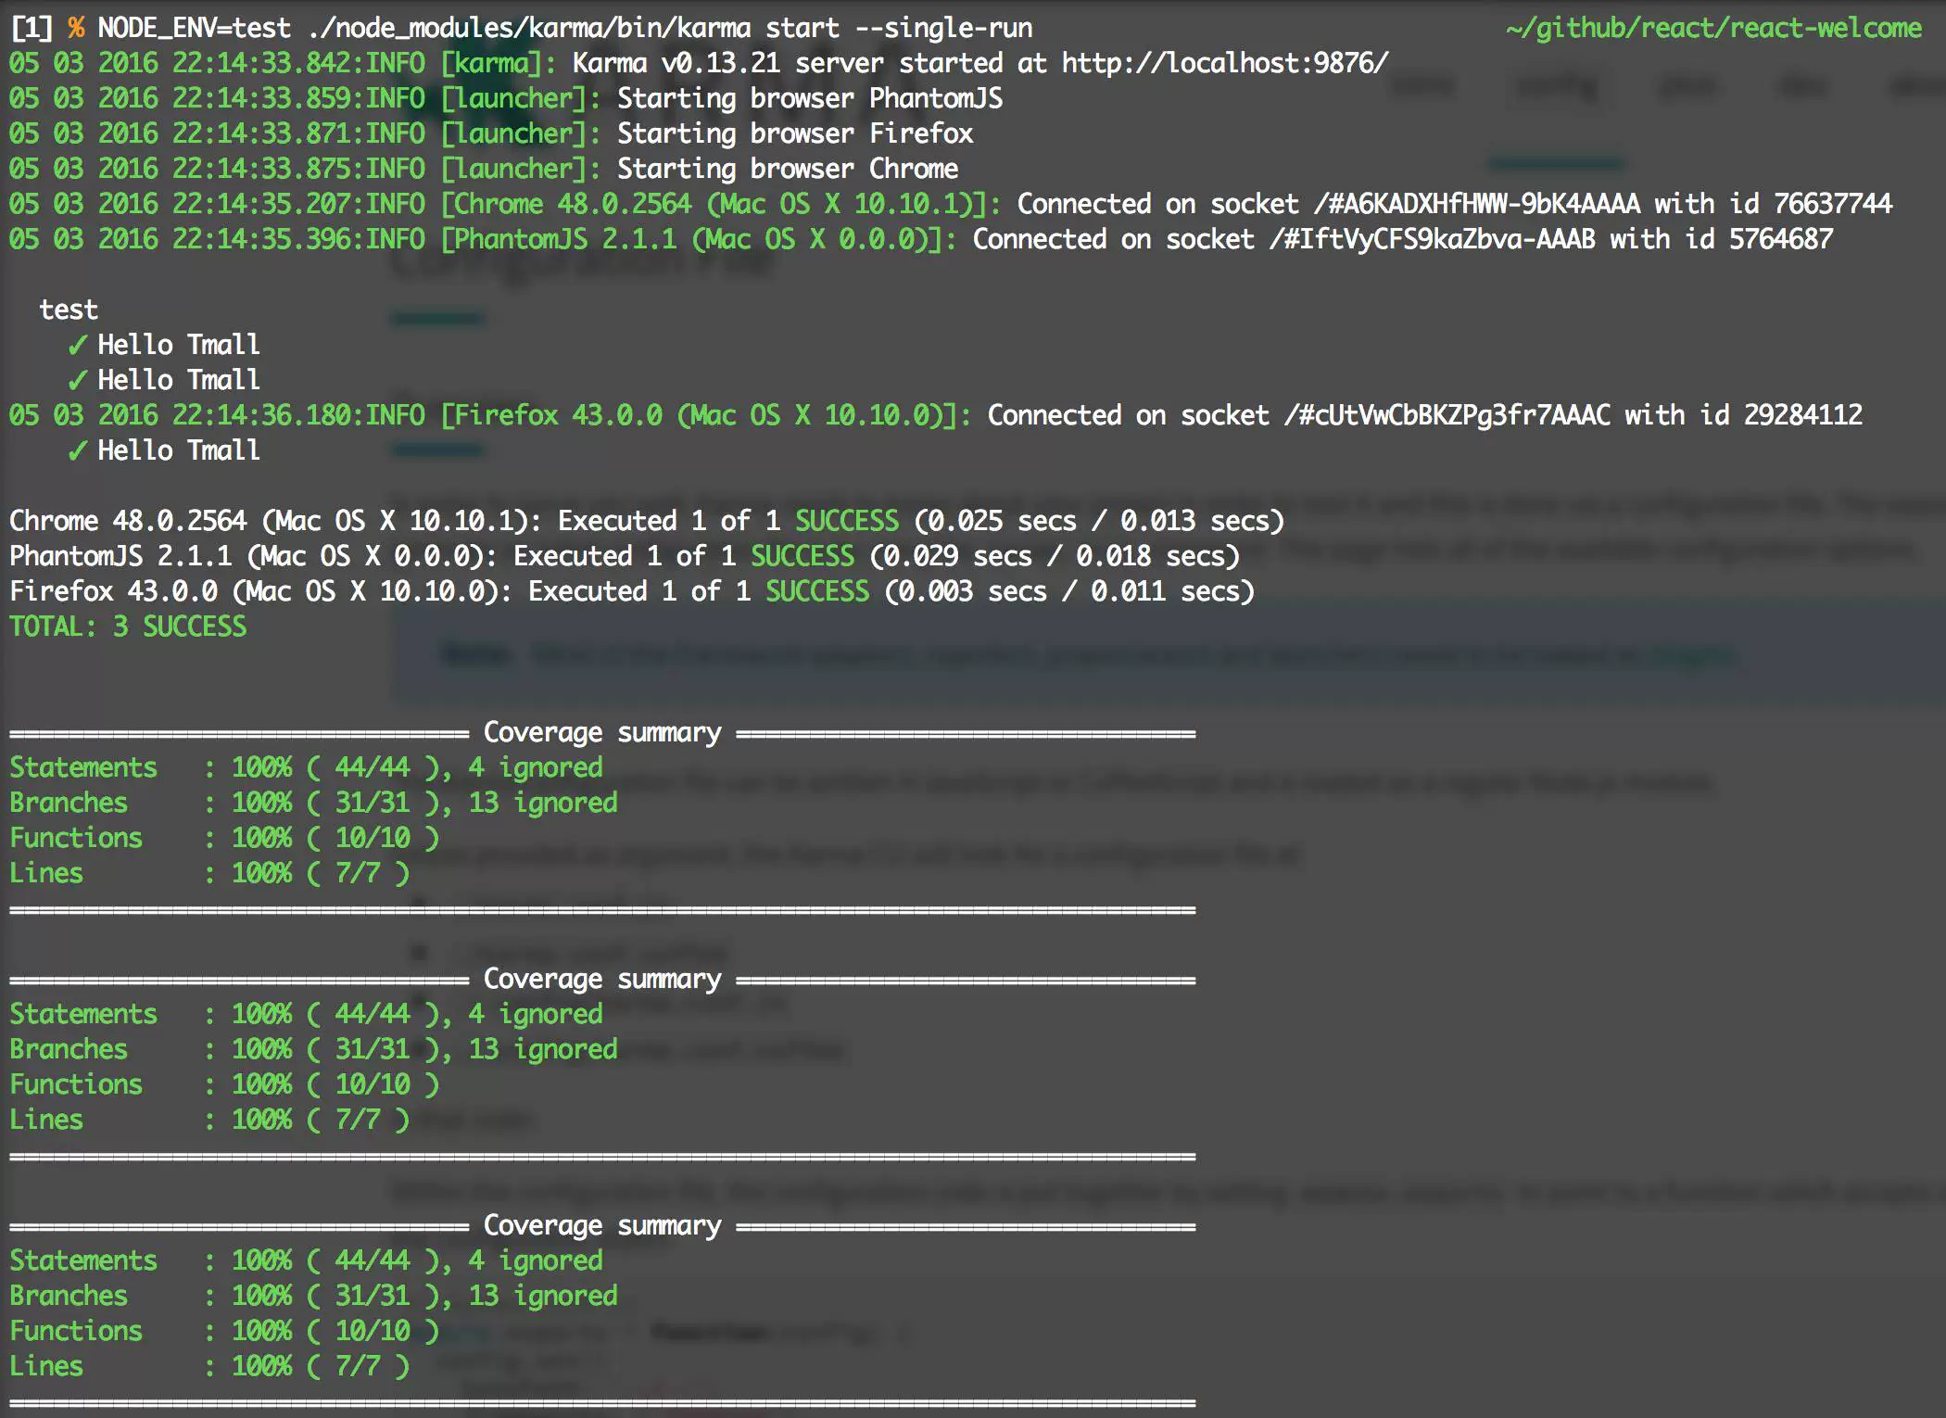Click the --single-run flag in the command
Image resolution: width=1946 pixels, height=1418 pixels.
[x=943, y=28]
